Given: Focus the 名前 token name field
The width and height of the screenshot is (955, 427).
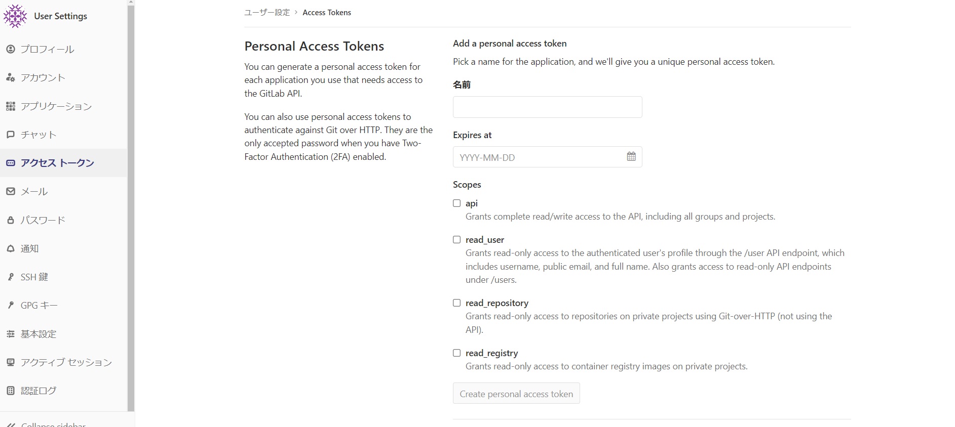Looking at the screenshot, I should 547,107.
